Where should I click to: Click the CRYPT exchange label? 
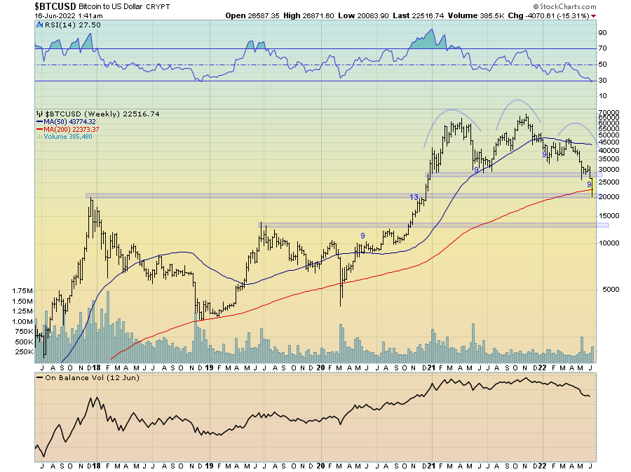pos(158,7)
